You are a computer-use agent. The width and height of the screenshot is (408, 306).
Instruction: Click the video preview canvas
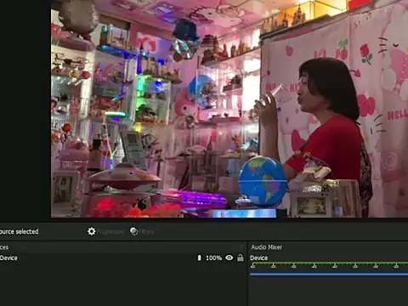[229, 109]
